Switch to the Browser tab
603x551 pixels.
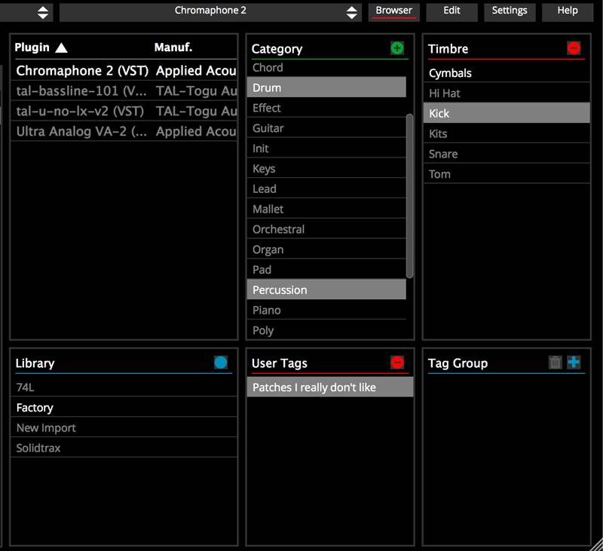click(x=393, y=11)
